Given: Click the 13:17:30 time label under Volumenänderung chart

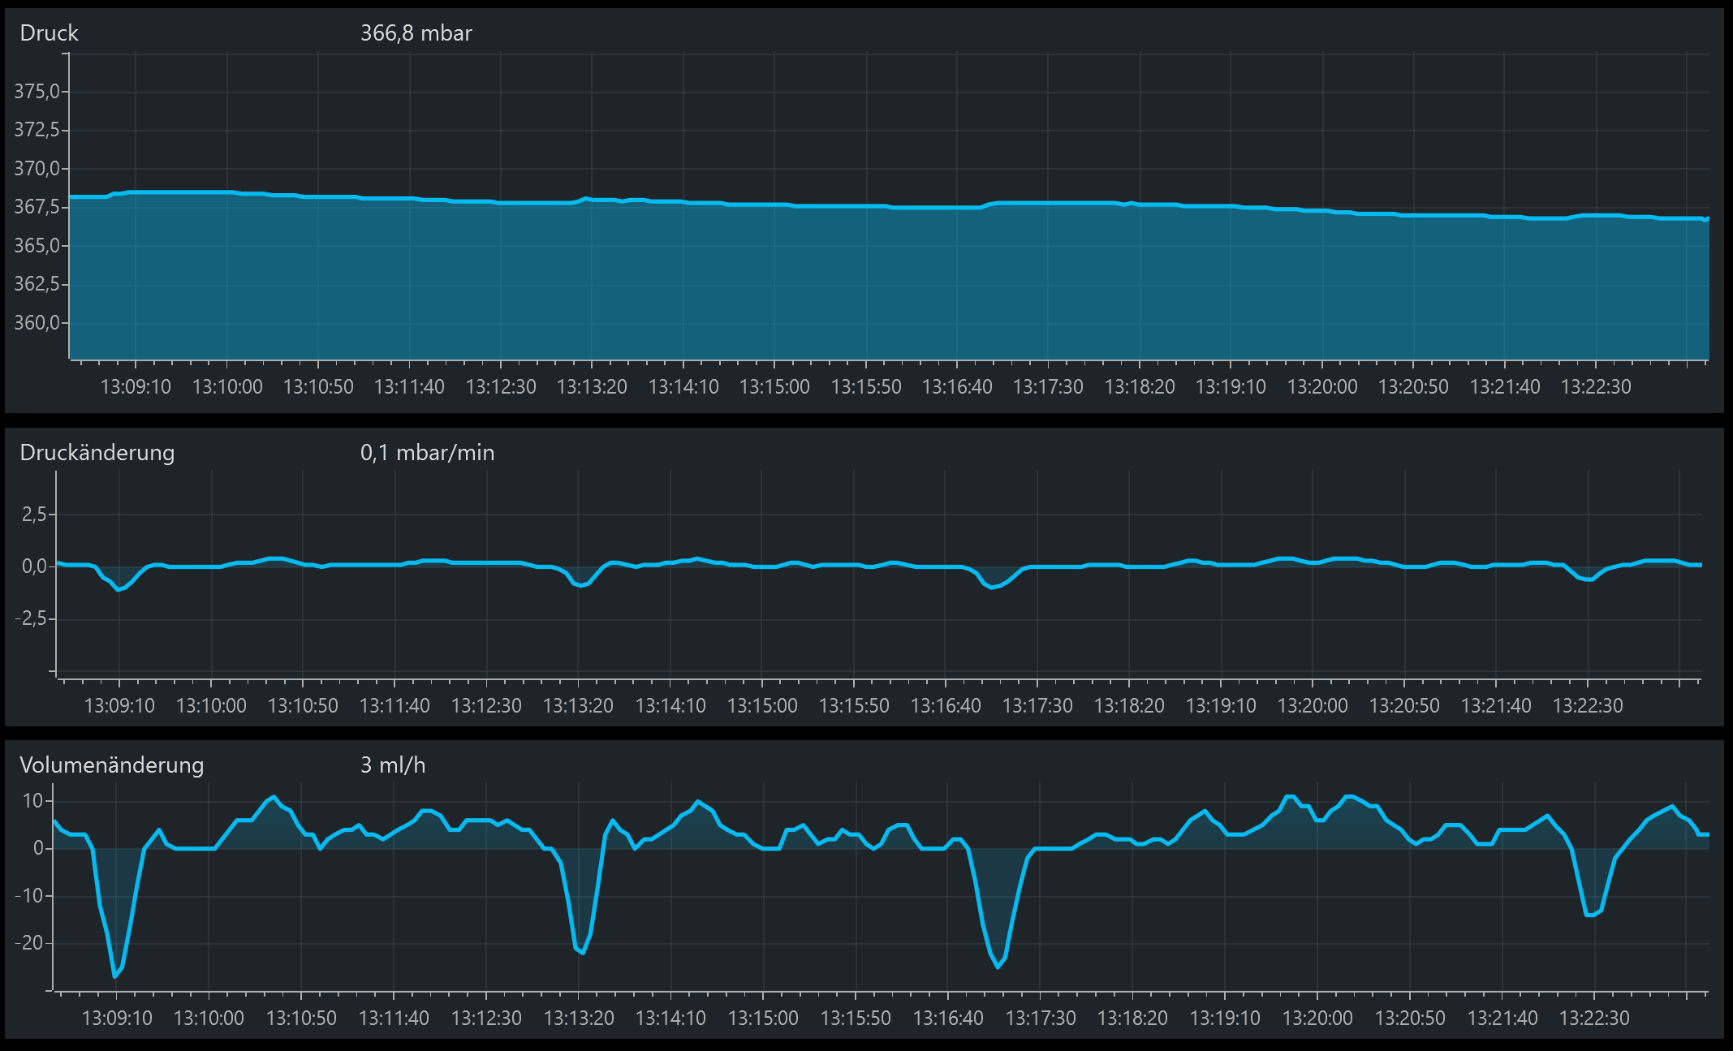Looking at the screenshot, I should [x=1041, y=1019].
